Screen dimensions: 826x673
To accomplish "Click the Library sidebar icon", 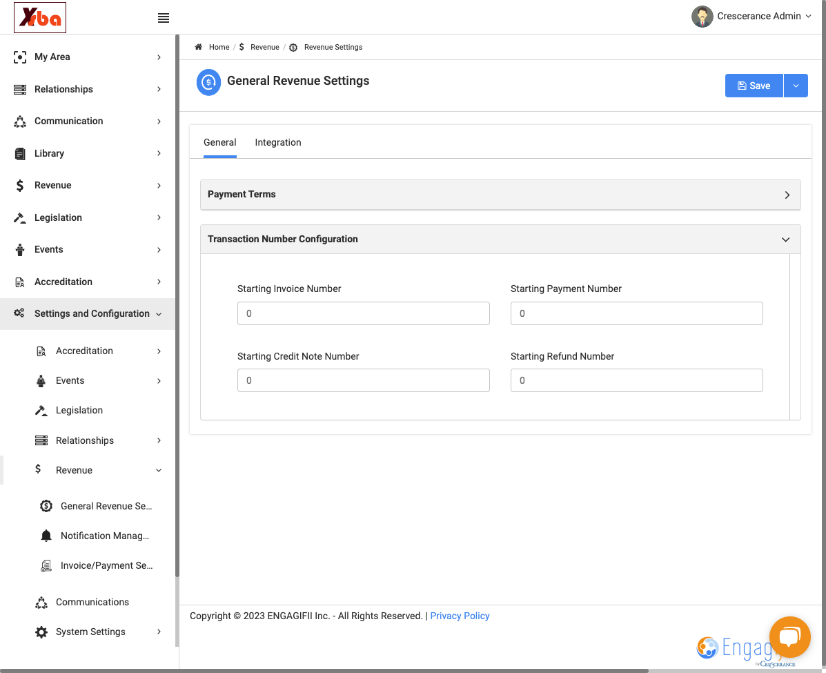I will pyautogui.click(x=20, y=153).
